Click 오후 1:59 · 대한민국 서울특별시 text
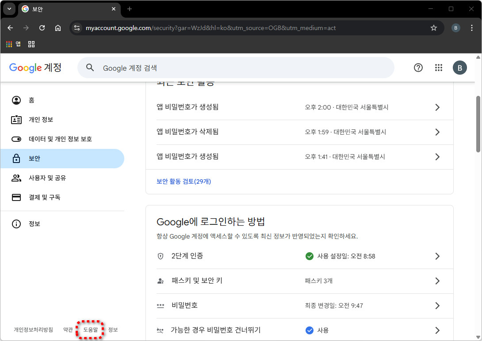This screenshot has height=341, width=482. (345, 132)
